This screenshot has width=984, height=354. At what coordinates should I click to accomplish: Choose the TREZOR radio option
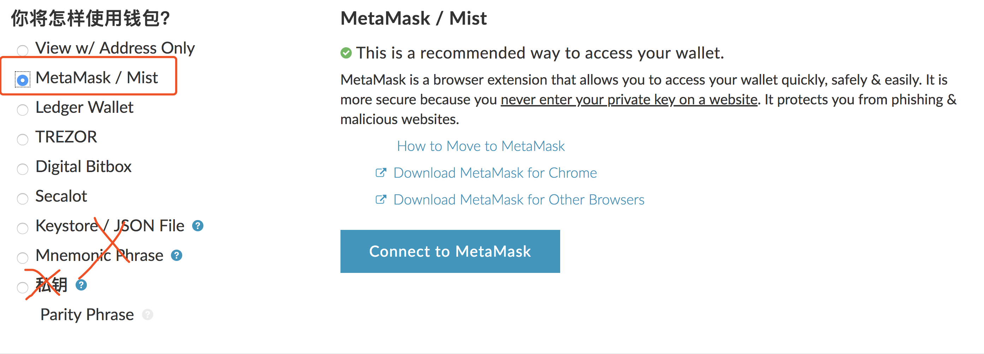(x=23, y=139)
